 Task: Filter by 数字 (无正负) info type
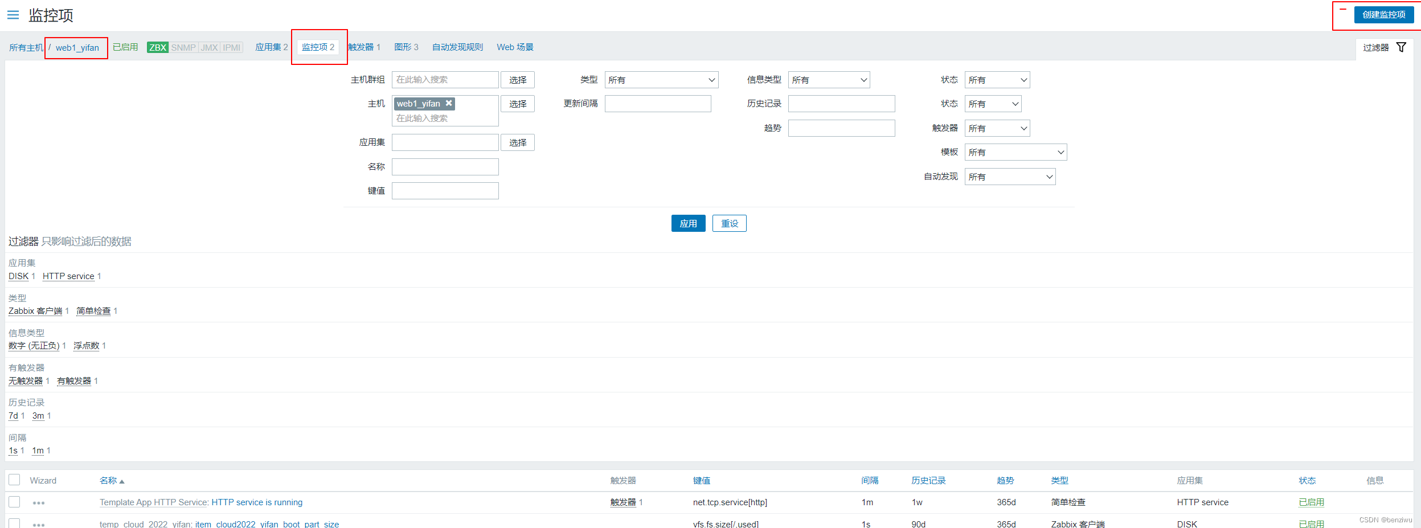pyautogui.click(x=34, y=346)
